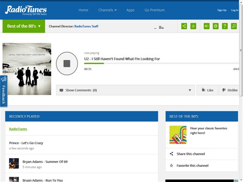Open settings with the green gear icon

(x=216, y=26)
